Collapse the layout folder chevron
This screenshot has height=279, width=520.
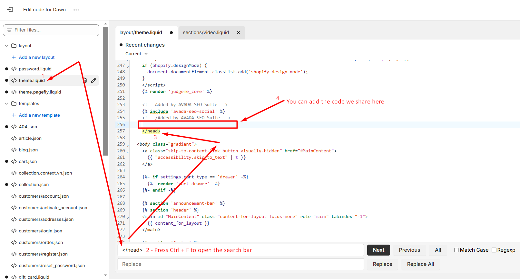click(x=6, y=46)
